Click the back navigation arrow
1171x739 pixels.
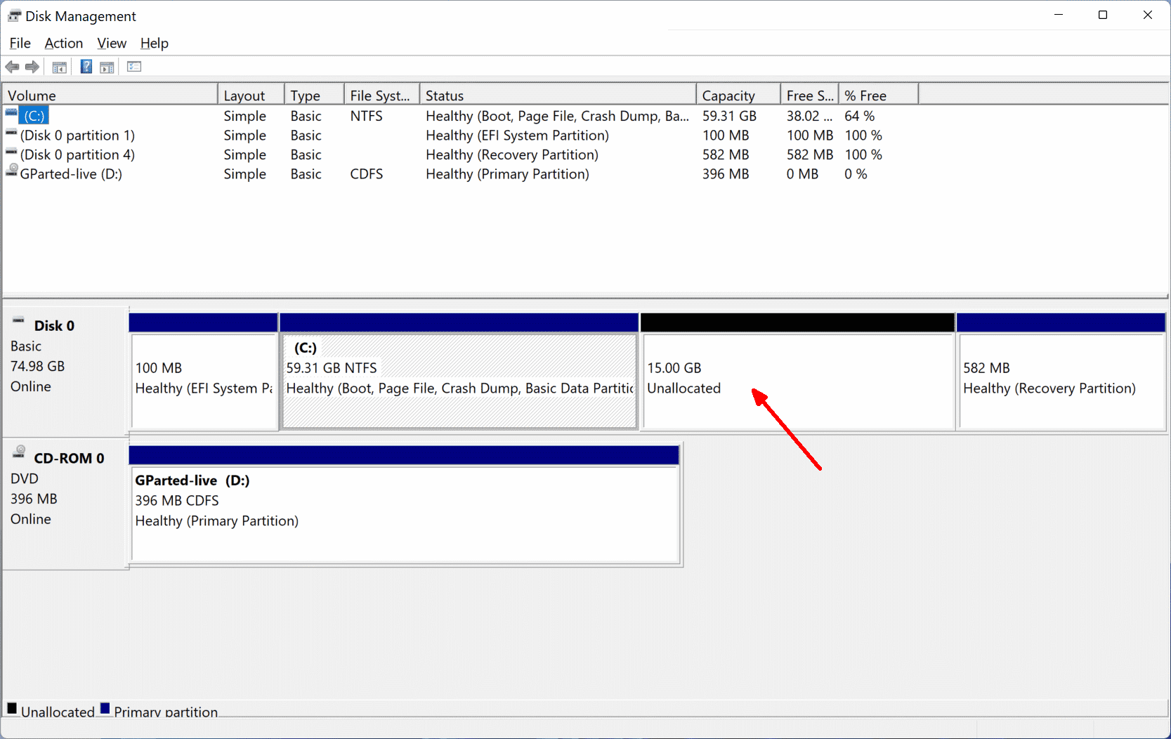[x=12, y=67]
